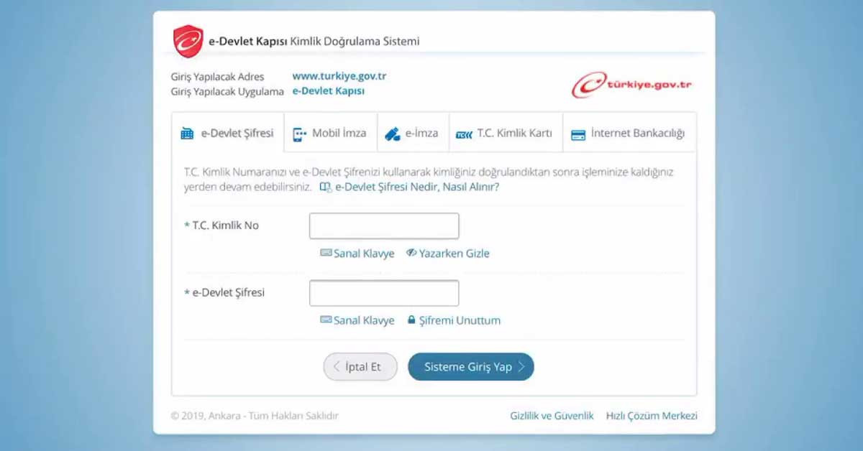This screenshot has width=863, height=451.
Task: Open the Gizlilik ve Güvenlik link
Action: (552, 416)
